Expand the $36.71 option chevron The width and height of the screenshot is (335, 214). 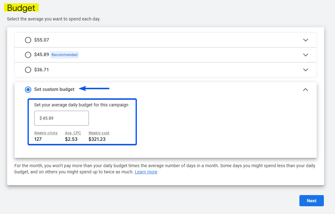306,70
